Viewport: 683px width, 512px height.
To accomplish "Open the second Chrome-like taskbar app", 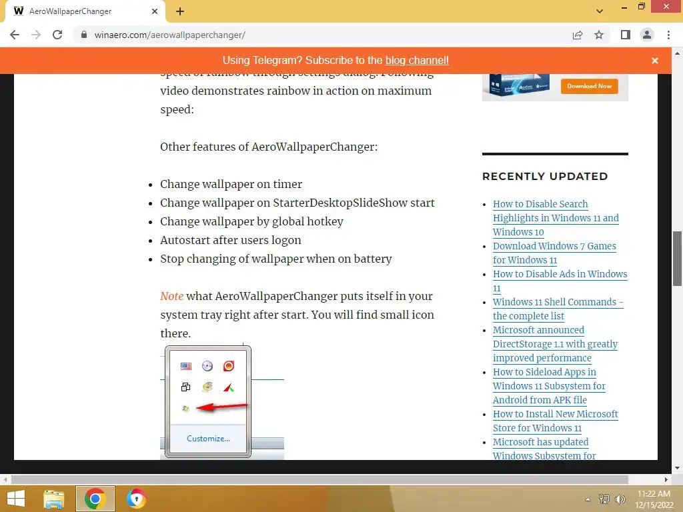I will click(x=136, y=499).
